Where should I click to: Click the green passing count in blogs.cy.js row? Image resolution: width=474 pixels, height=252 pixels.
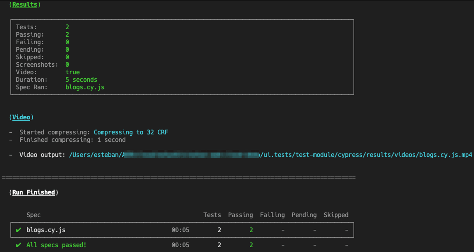(251, 230)
